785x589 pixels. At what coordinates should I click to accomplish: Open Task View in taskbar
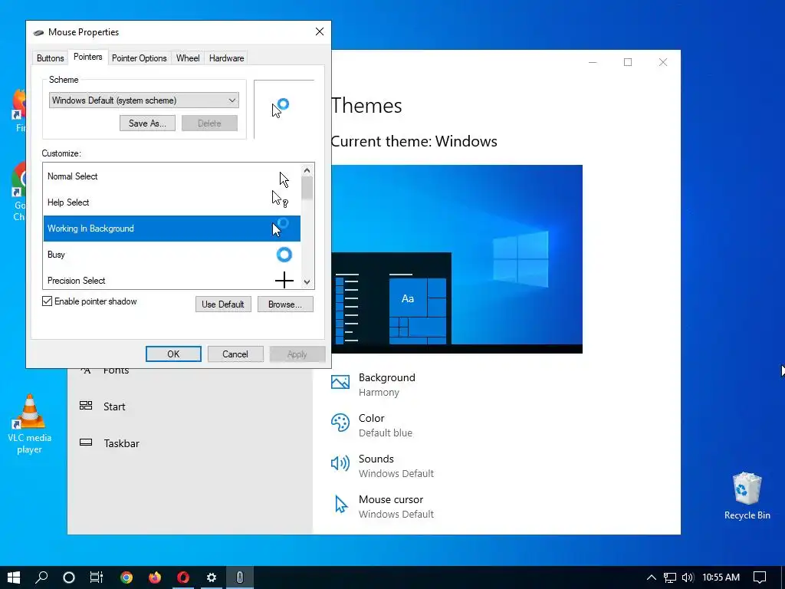[96, 577]
